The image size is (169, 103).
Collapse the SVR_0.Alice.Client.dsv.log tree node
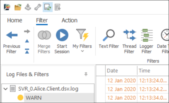point(6,89)
